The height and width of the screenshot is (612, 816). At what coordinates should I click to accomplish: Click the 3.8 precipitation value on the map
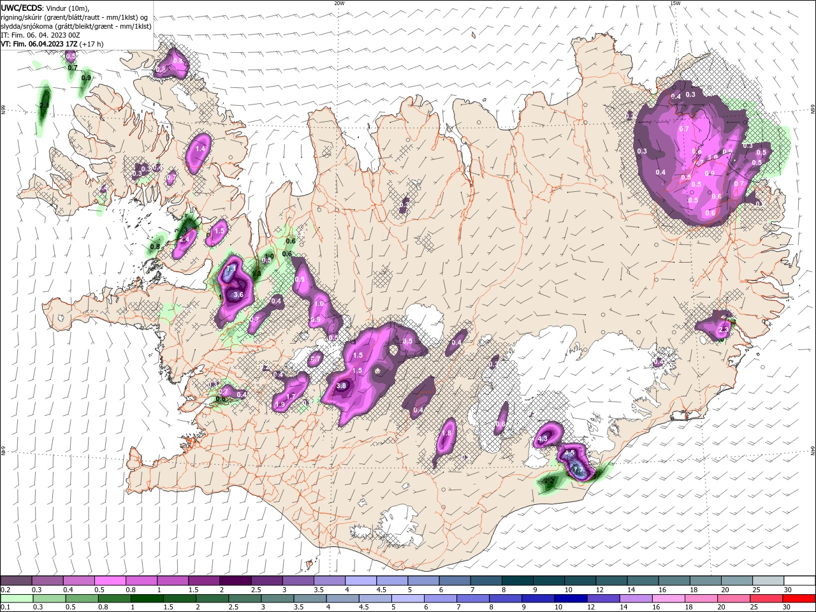click(x=341, y=386)
